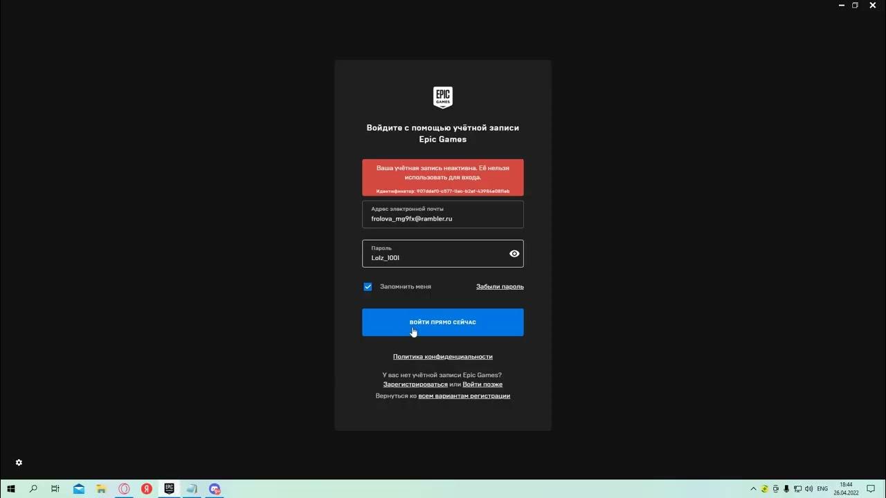Open launcher settings gear icon

point(19,463)
